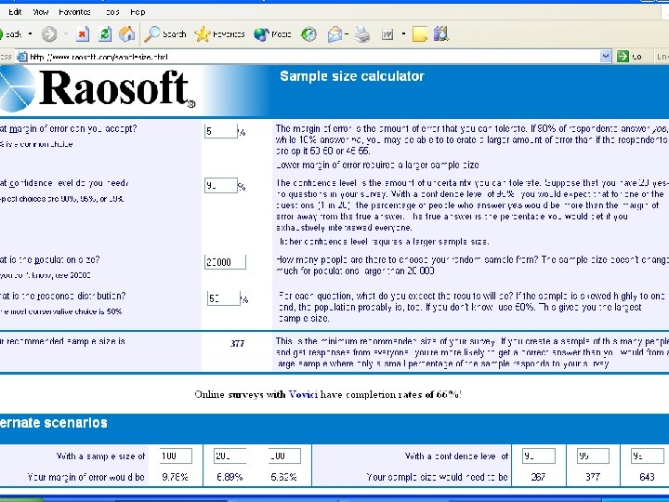Click the 'Alternate scenarios' heading
The height and width of the screenshot is (502, 669).
53,423
